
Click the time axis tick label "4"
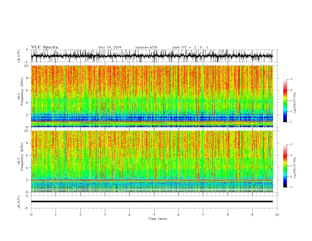129,215
